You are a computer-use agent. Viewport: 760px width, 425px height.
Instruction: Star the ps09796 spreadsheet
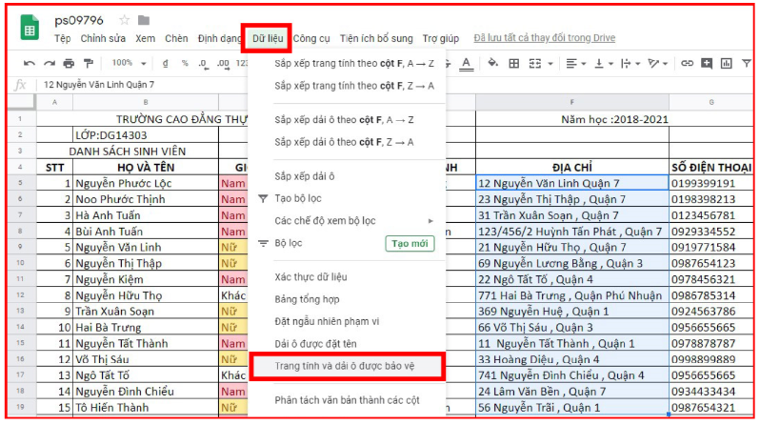click(124, 20)
